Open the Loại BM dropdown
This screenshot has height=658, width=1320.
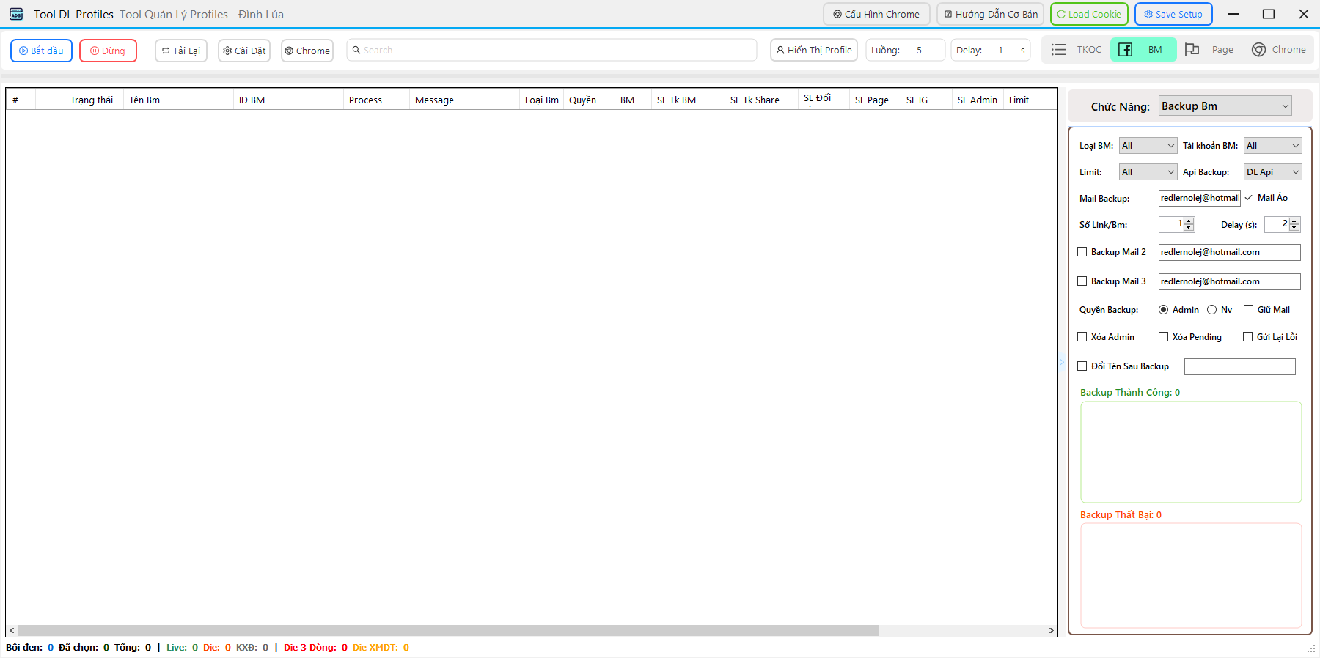pos(1148,146)
